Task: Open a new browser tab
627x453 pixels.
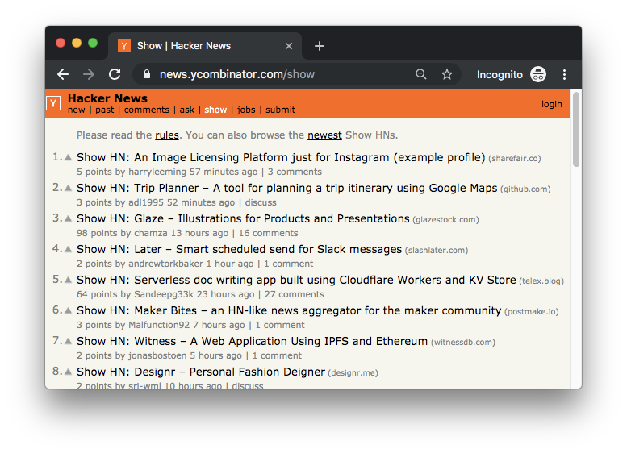Action: [320, 46]
